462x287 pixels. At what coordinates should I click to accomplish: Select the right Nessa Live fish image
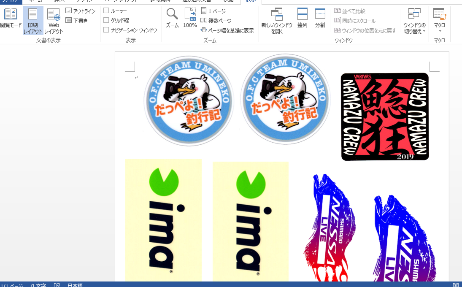(x=405, y=238)
